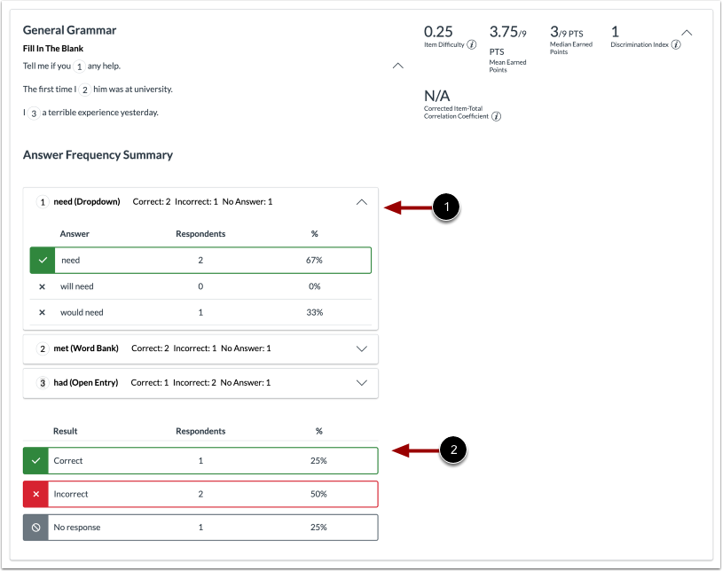Collapse the 'need (Dropdown)' answer section
The height and width of the screenshot is (571, 722).
pyautogui.click(x=361, y=202)
